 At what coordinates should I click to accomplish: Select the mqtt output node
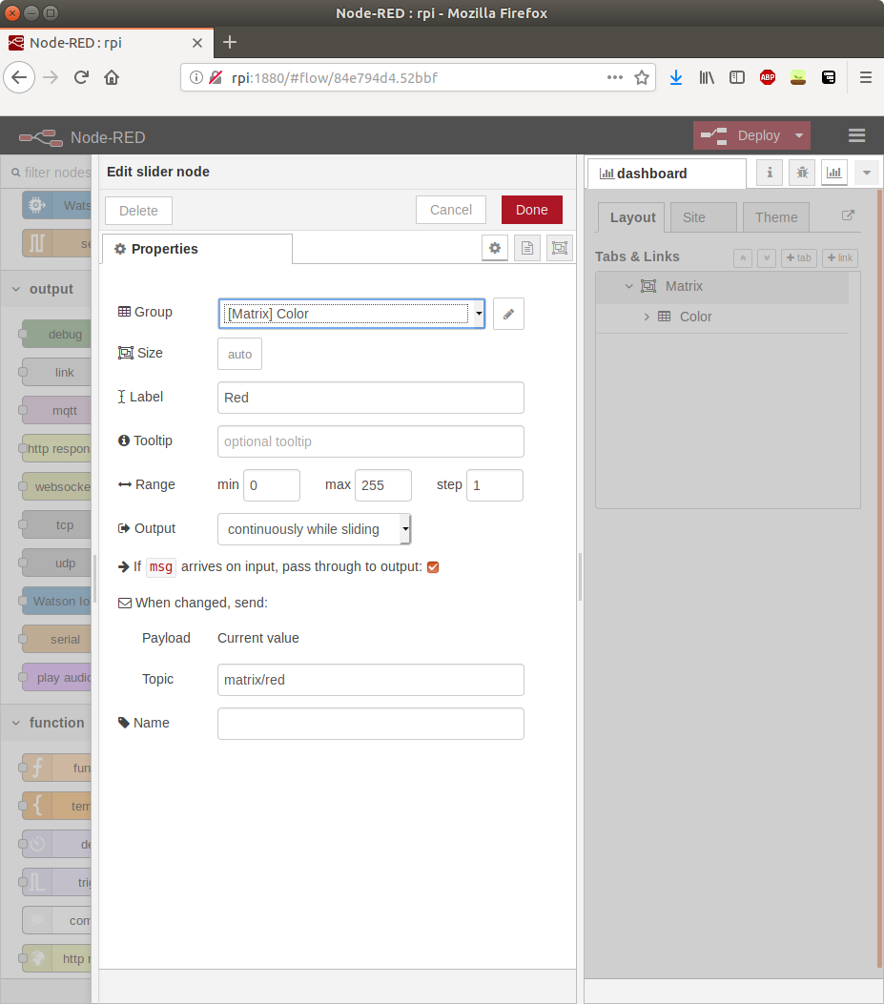coord(56,410)
